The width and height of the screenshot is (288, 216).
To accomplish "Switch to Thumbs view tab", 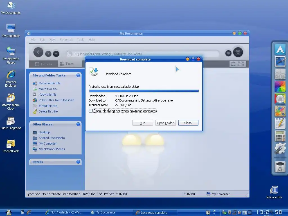I will pyautogui.click(x=44, y=64).
